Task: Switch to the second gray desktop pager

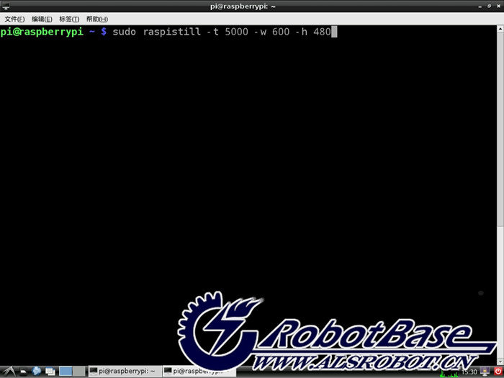Action: pyautogui.click(x=78, y=372)
